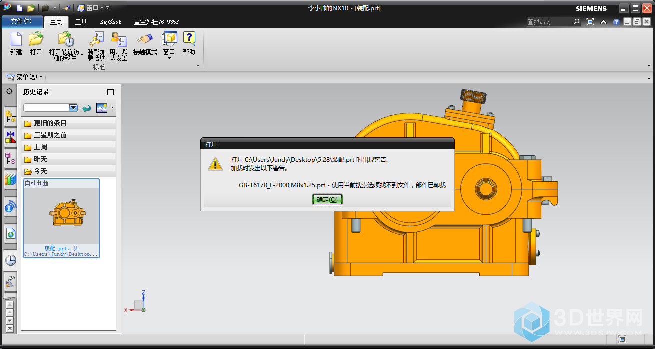Open 用户默认设置 user defaults
Viewport: 655px width, 349px height.
point(118,46)
